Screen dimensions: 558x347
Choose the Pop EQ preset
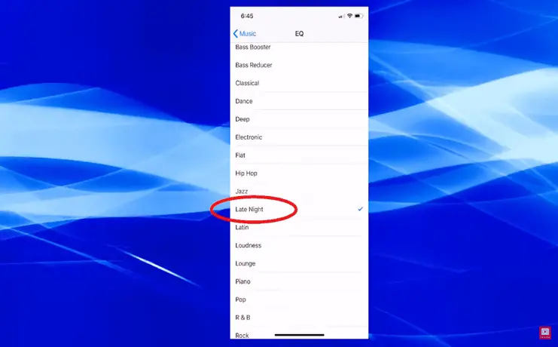coord(299,299)
